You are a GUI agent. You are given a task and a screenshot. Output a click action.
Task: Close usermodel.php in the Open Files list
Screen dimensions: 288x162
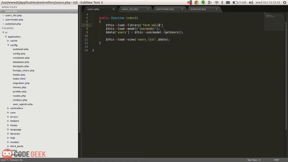coord(3,20)
